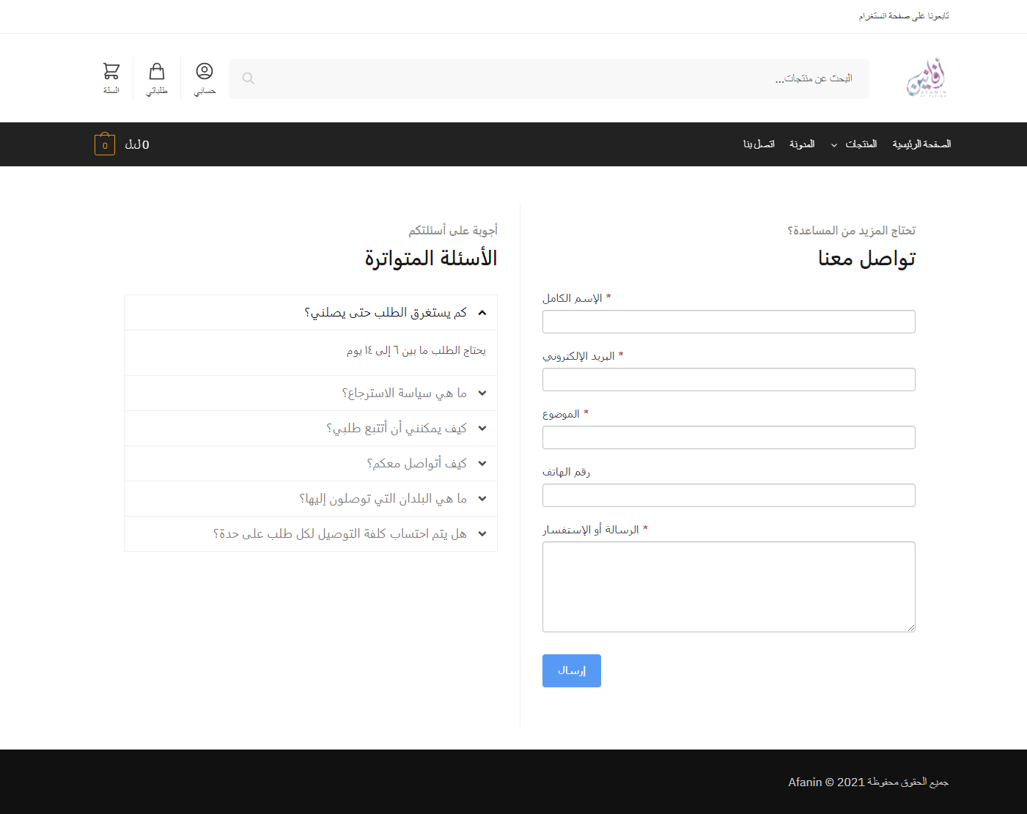Follow the Instagram page link at top

click(904, 16)
